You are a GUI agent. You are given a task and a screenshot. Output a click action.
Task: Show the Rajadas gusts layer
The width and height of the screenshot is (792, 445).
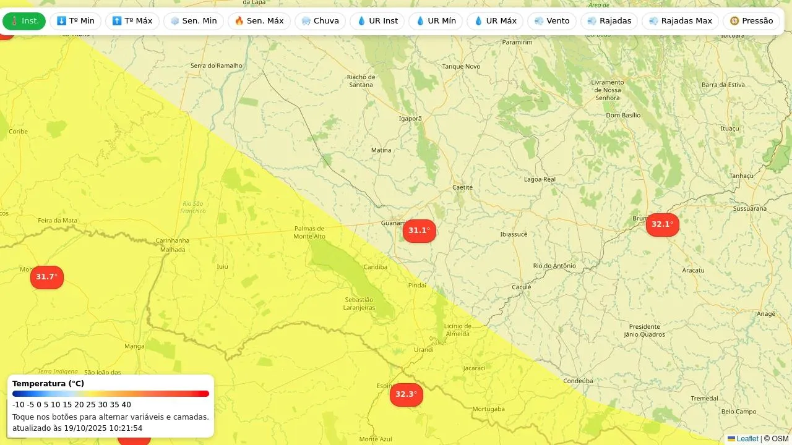pyautogui.click(x=609, y=21)
